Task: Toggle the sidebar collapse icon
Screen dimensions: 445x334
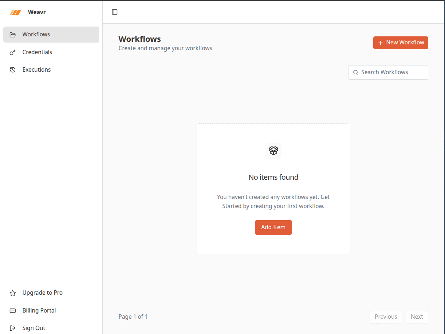Action: point(114,12)
